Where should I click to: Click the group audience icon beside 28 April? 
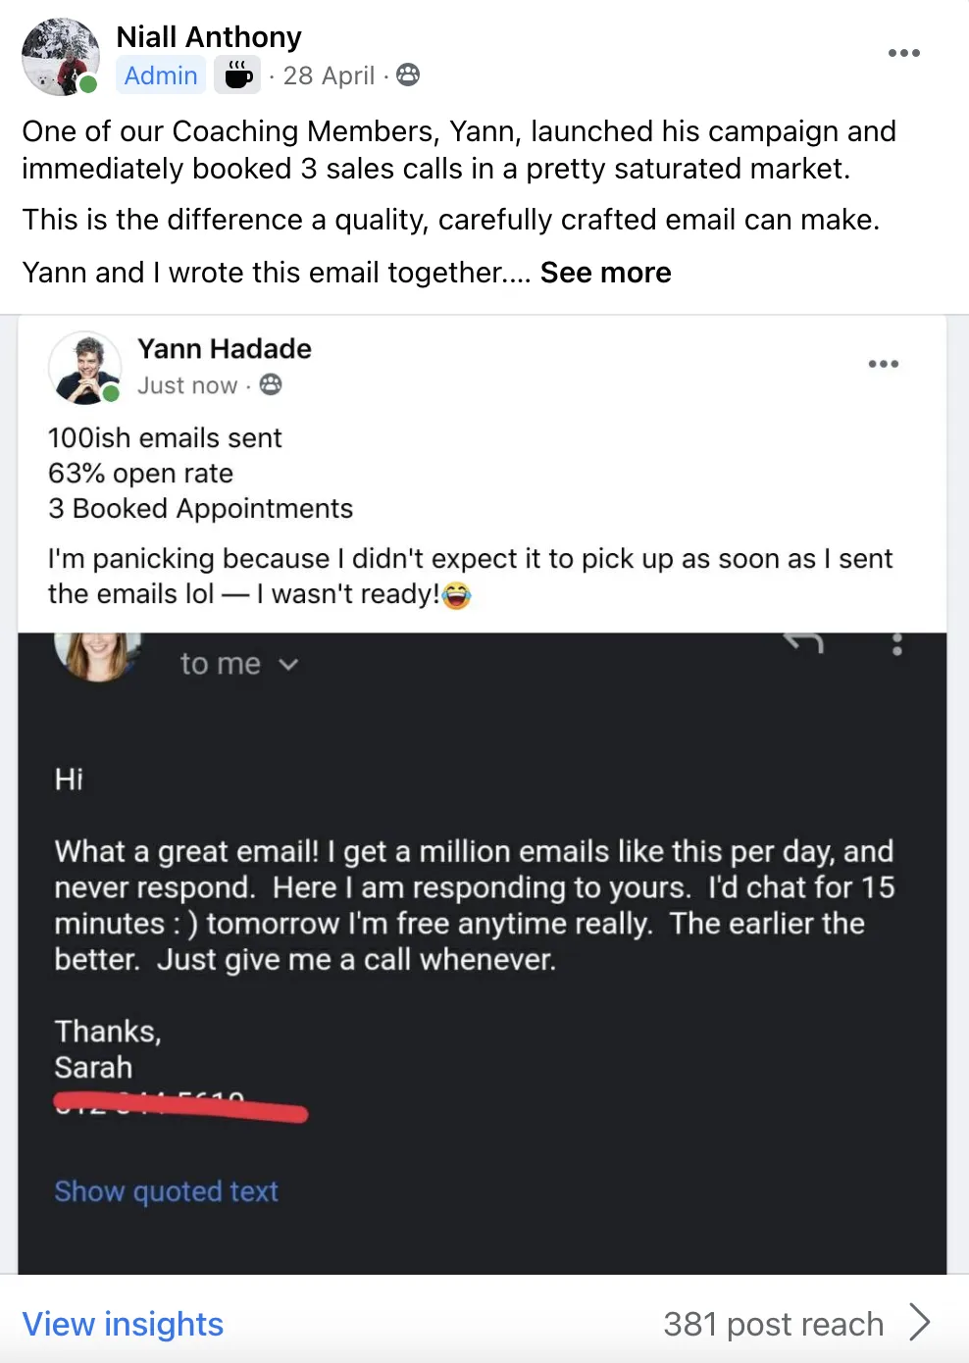[x=408, y=75]
